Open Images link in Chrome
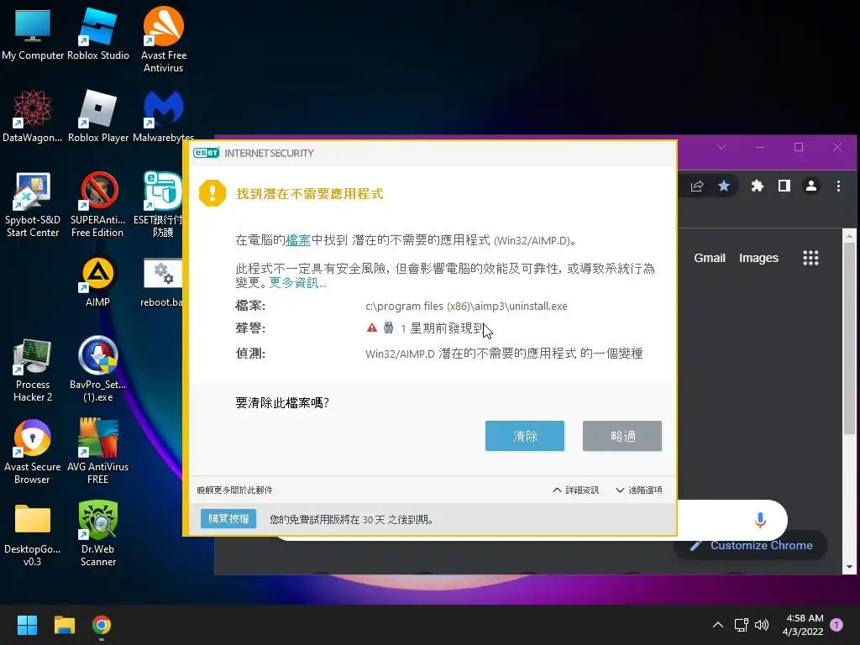 point(758,258)
